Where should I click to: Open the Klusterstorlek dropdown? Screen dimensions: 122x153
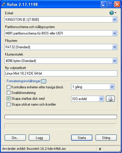pos(61,61)
